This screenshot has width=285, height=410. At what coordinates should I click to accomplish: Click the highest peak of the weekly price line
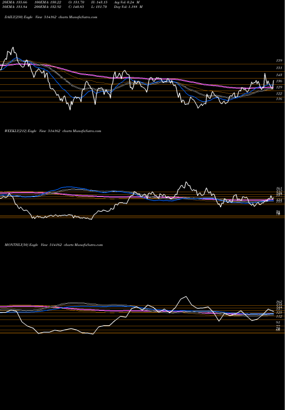(186, 182)
